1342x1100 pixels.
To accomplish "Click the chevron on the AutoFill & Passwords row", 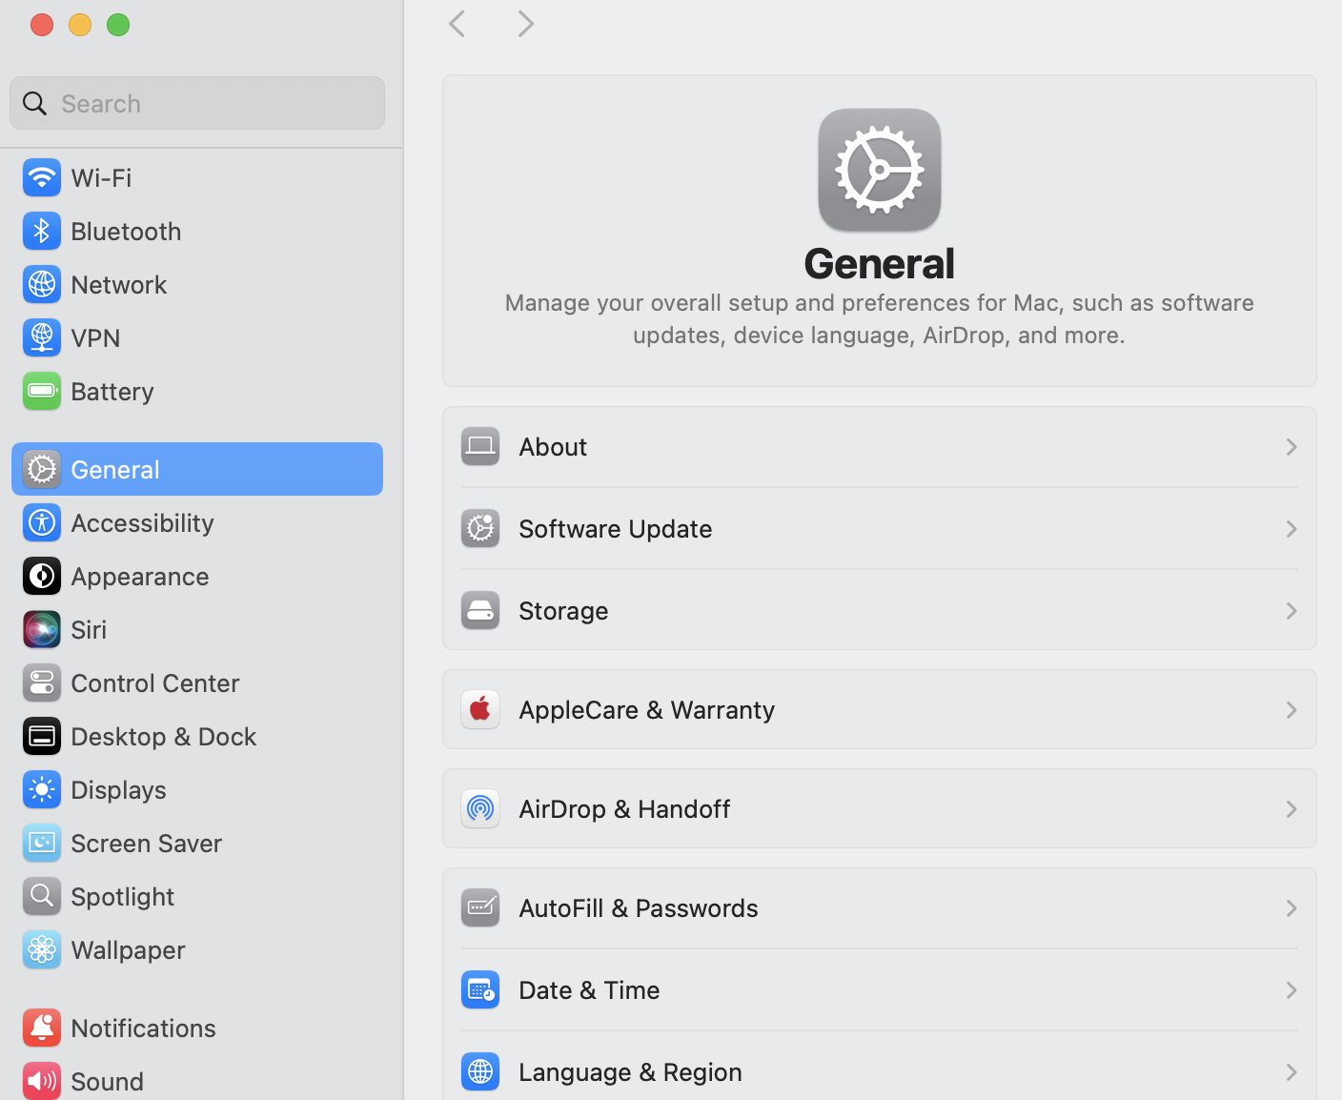I will [x=1291, y=908].
